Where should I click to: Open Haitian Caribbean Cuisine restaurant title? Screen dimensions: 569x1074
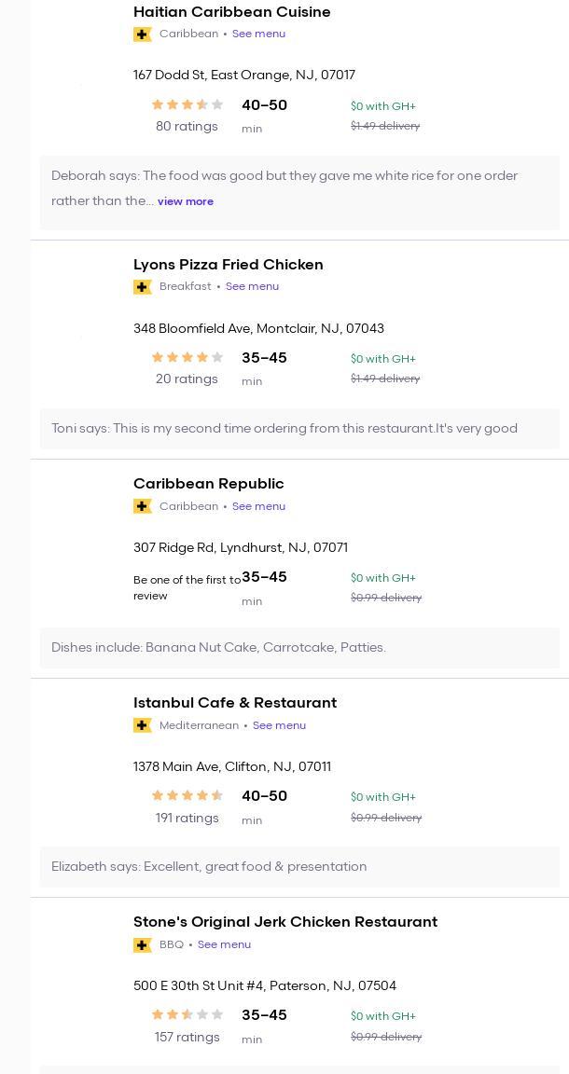231,12
